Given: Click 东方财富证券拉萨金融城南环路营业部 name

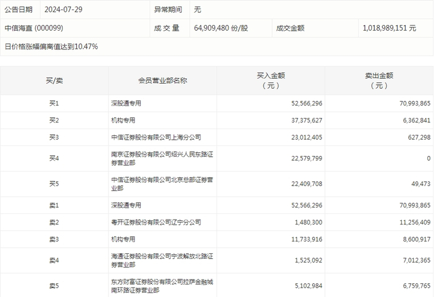Looking at the screenshot, I should (162, 286).
